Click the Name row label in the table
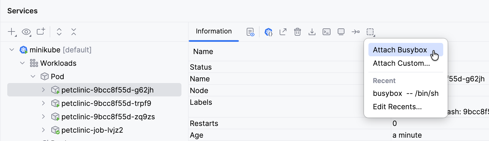The height and width of the screenshot is (141, 489). tap(200, 79)
